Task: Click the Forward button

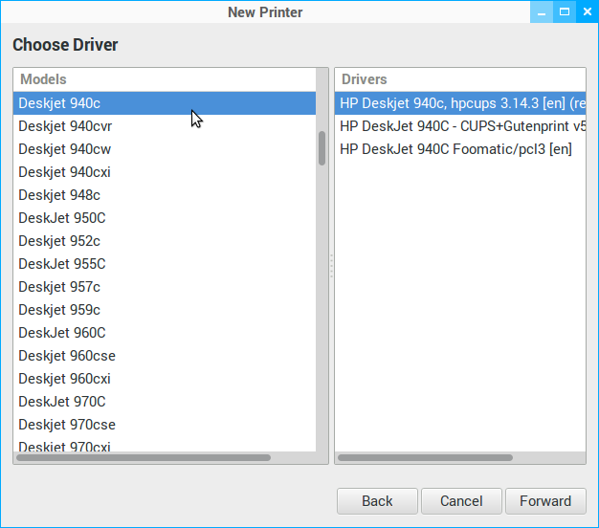Action: click(544, 500)
